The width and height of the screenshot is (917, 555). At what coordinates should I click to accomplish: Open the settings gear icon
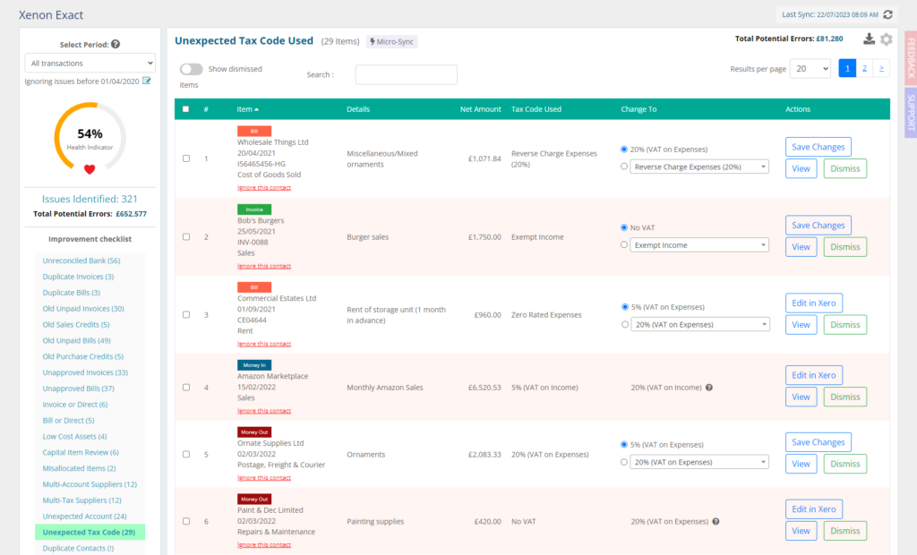[x=887, y=39]
